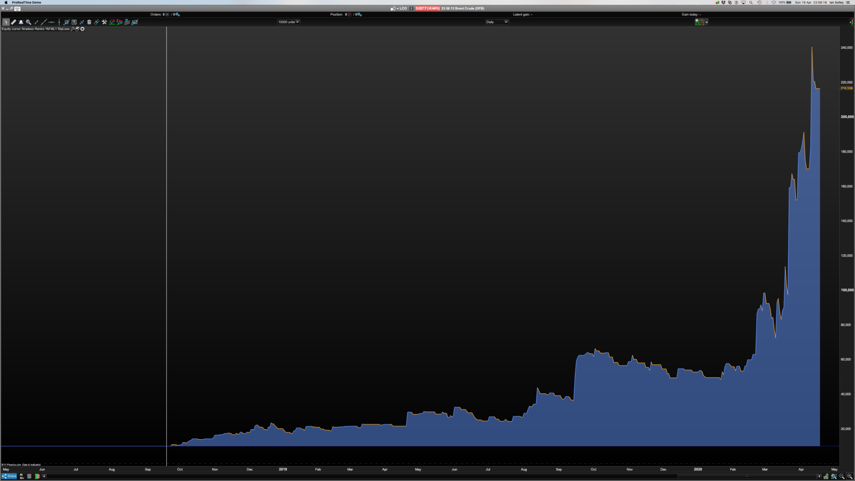Close the equity curve indicator label
The image size is (855, 481).
[x=83, y=29]
